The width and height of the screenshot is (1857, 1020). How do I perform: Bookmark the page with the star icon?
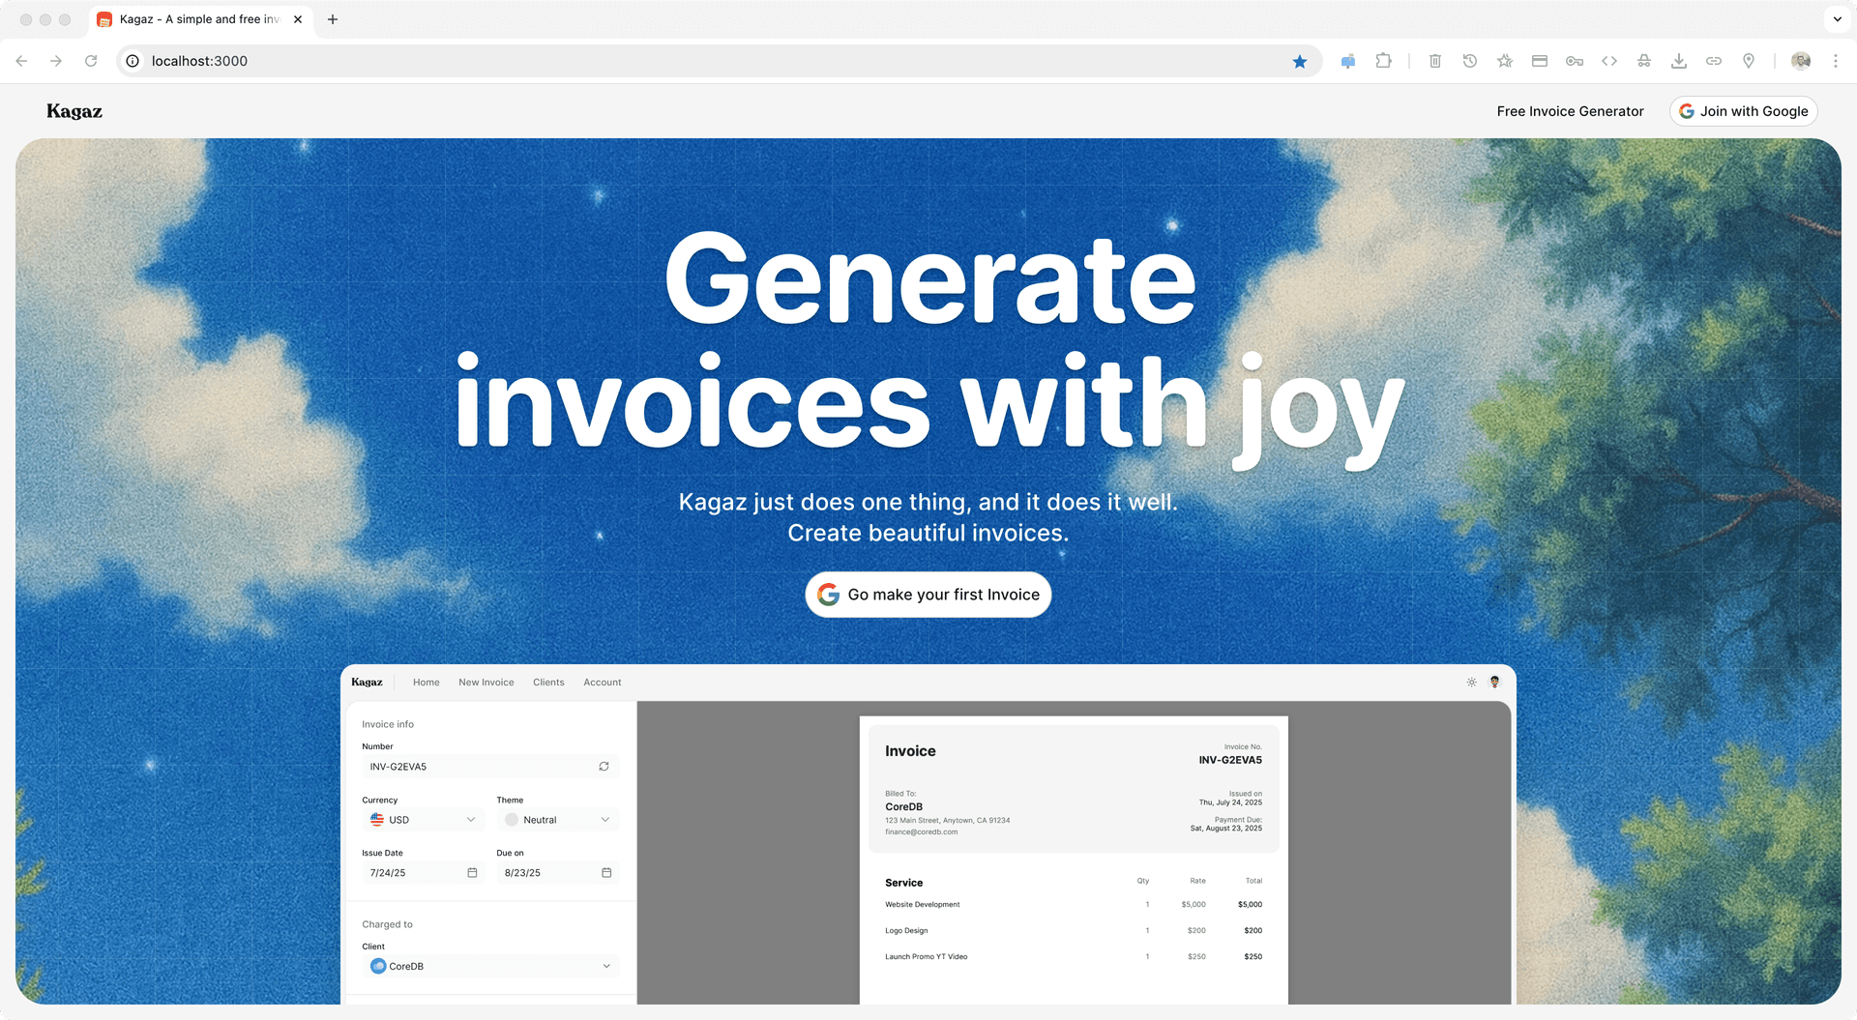(1300, 61)
